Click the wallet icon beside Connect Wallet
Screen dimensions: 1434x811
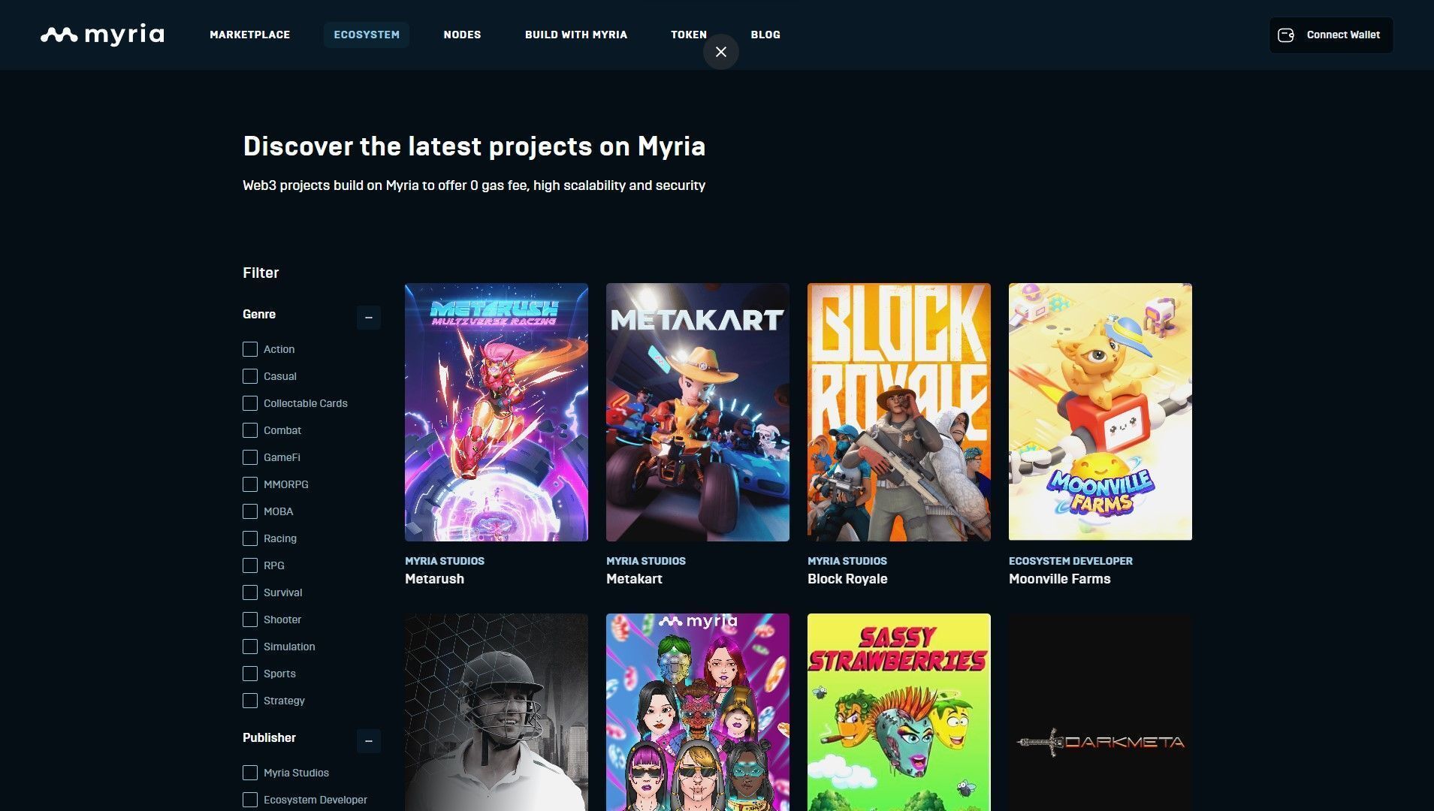(1286, 35)
